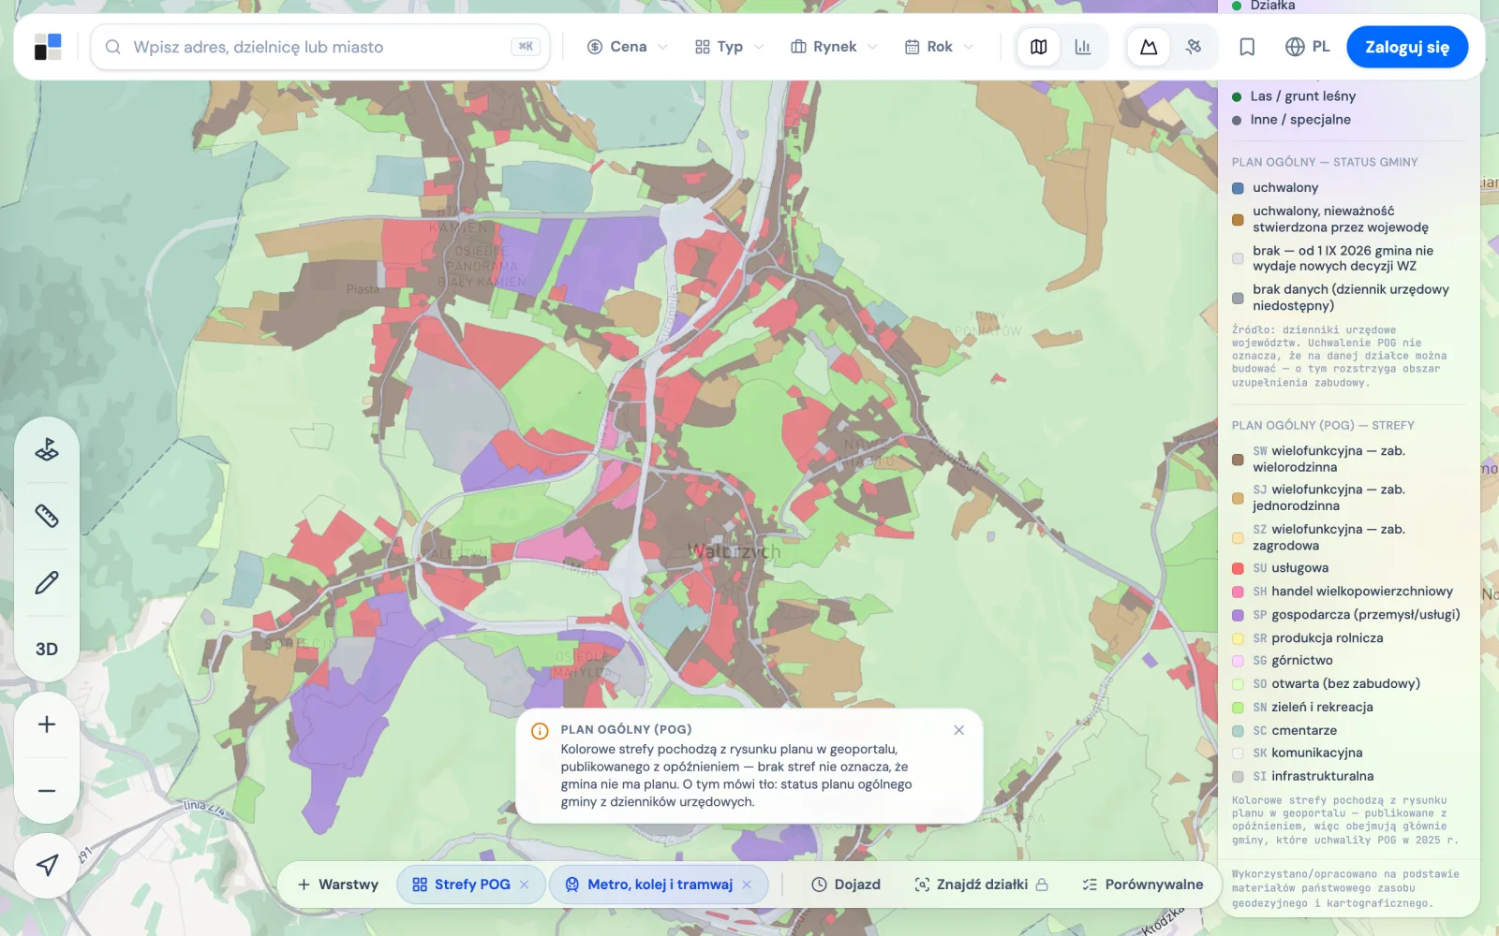Click the Zaloguj się button
1499x936 pixels.
[x=1407, y=47]
